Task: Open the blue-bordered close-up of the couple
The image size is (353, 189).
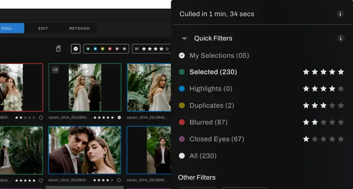Action: (85, 150)
